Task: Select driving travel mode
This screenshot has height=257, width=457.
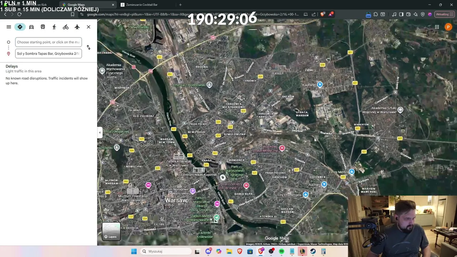Action: tap(31, 27)
